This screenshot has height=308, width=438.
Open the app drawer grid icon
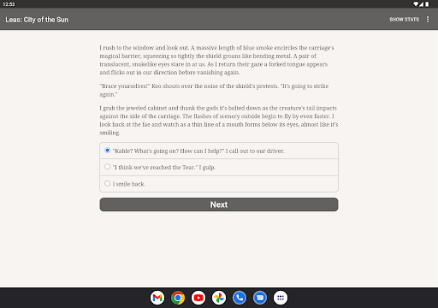(281, 298)
